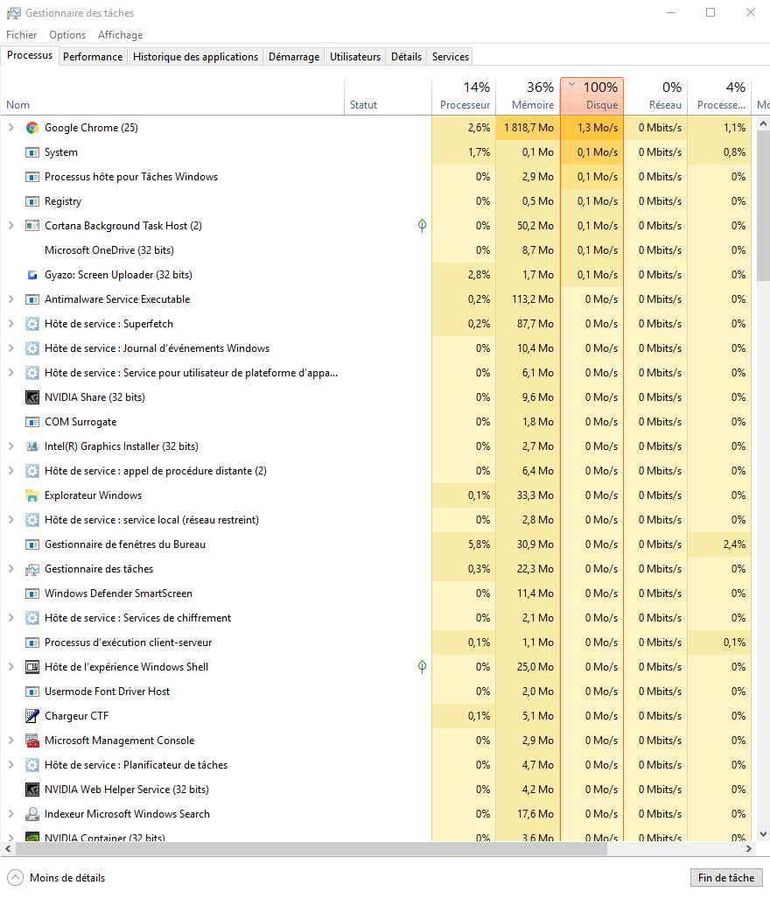Expand Hôte de service : Superfetch
The width and height of the screenshot is (770, 899).
10,324
